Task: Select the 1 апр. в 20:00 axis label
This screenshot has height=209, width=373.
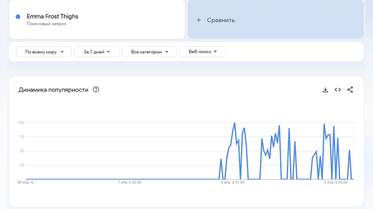Action: 130,182
